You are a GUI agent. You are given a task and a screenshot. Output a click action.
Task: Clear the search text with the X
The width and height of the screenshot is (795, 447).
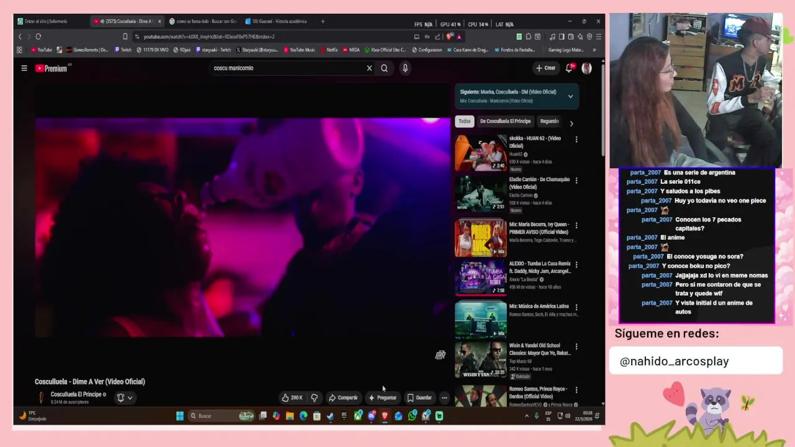(x=369, y=68)
